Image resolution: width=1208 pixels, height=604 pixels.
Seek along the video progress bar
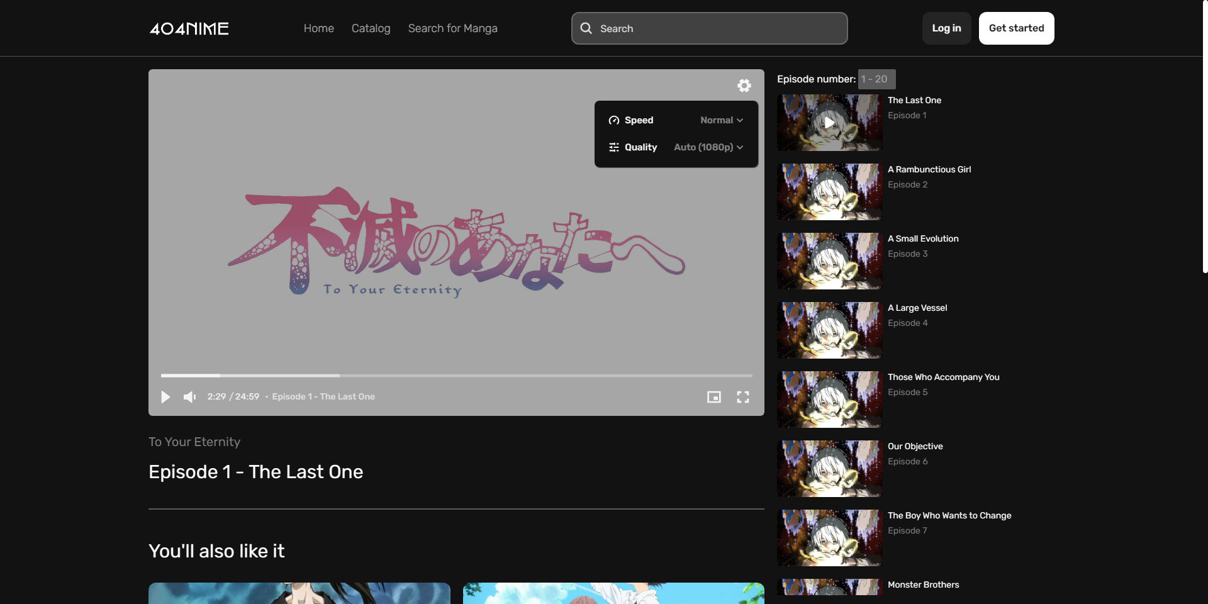point(457,376)
